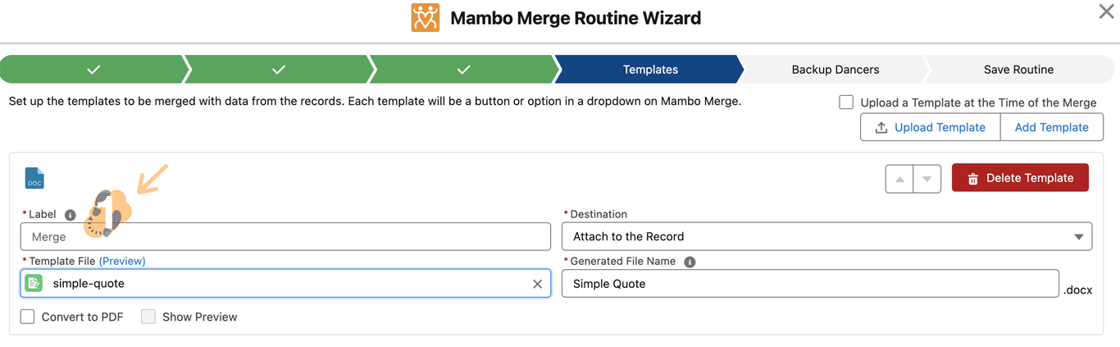Screen dimensions: 1120x347
Task: Click the Generated File Name info icon
Action: click(690, 262)
